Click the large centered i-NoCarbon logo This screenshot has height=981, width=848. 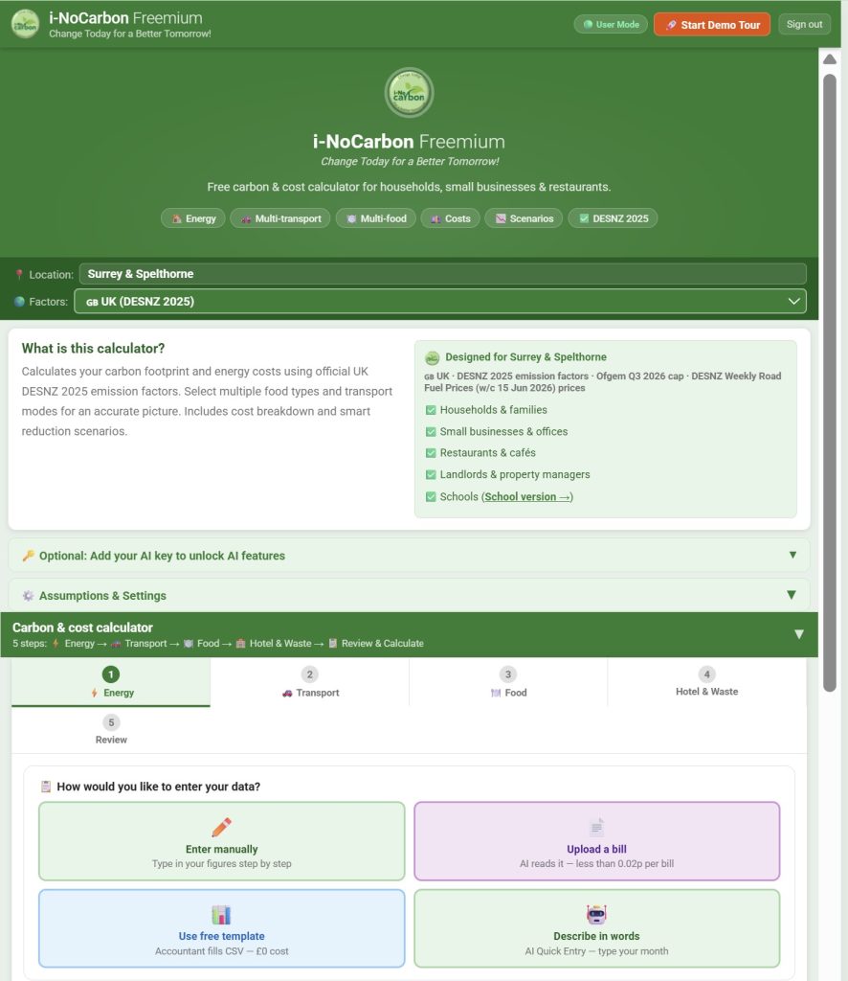coord(409,93)
